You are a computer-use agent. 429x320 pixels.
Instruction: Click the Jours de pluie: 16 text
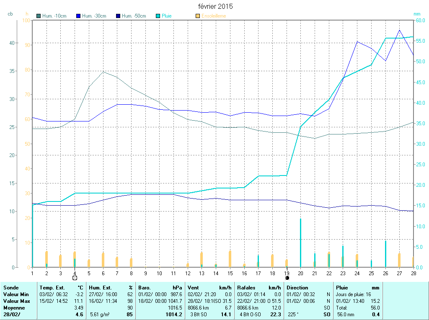pos(354,294)
